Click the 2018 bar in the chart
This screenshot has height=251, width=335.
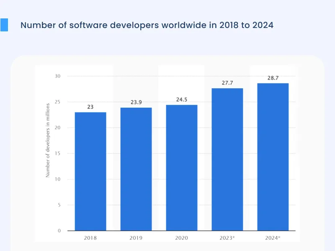coord(90,172)
